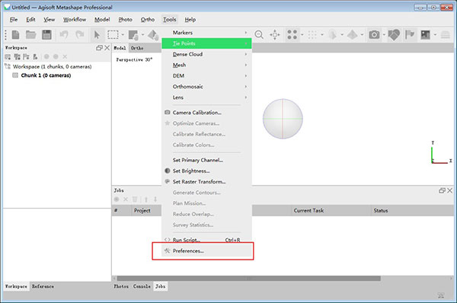This screenshot has width=457, height=303.
Task: Click the Jobs pane horizontal scrollbar
Action: 248,279
